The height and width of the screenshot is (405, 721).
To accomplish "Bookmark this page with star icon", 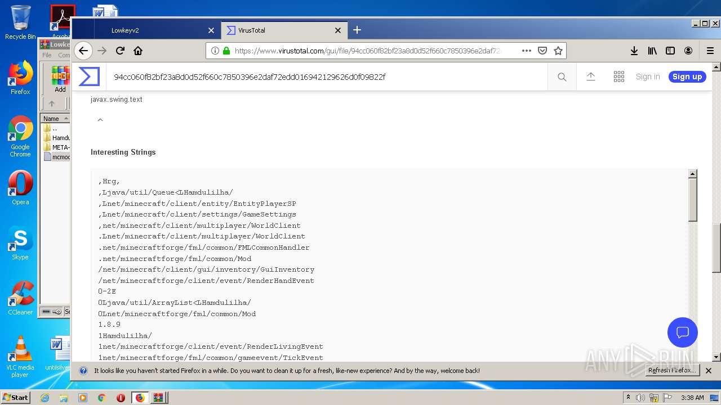I will 558,51.
